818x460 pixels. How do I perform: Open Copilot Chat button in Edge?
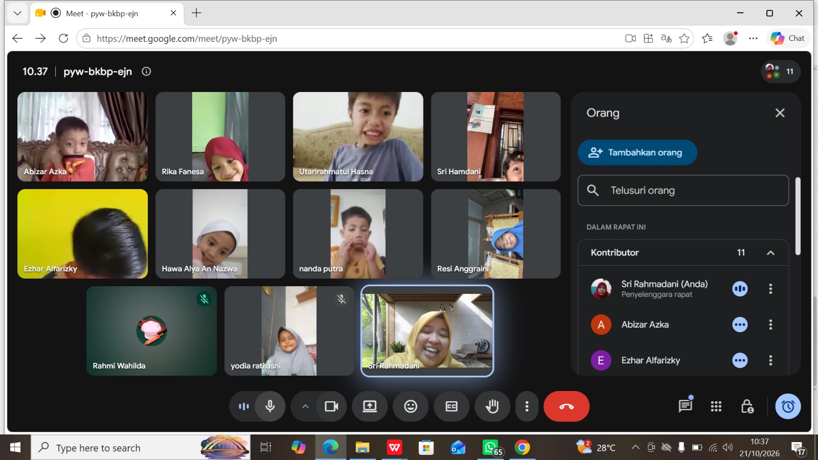point(788,38)
